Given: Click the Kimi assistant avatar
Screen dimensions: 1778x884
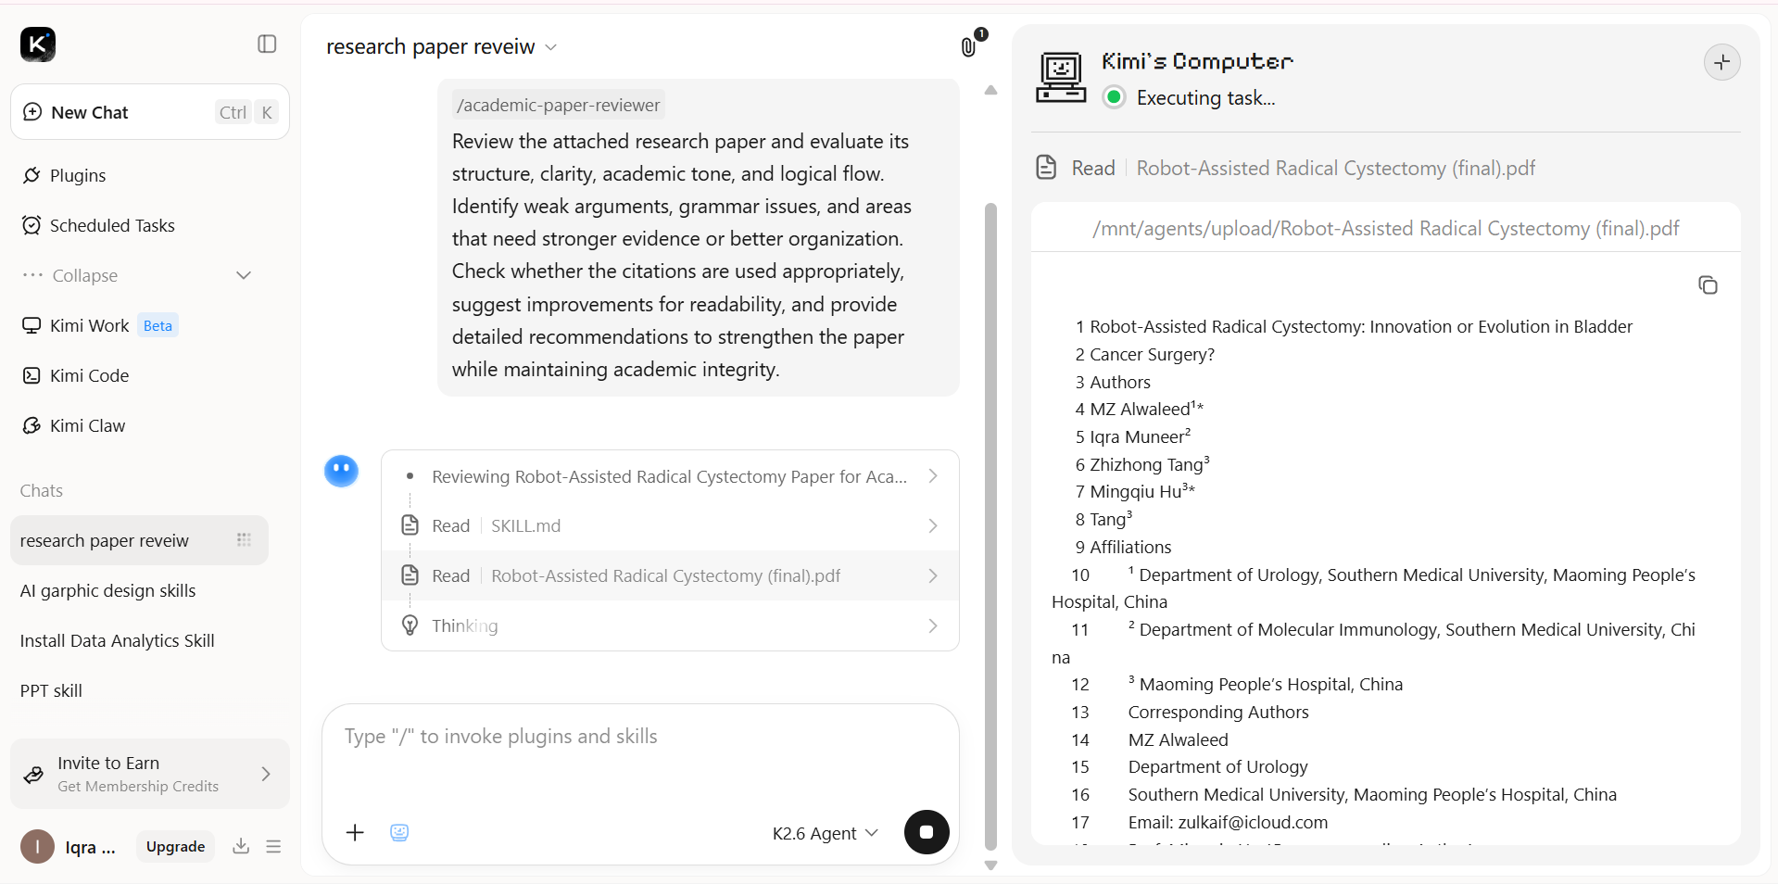Looking at the screenshot, I should (341, 471).
